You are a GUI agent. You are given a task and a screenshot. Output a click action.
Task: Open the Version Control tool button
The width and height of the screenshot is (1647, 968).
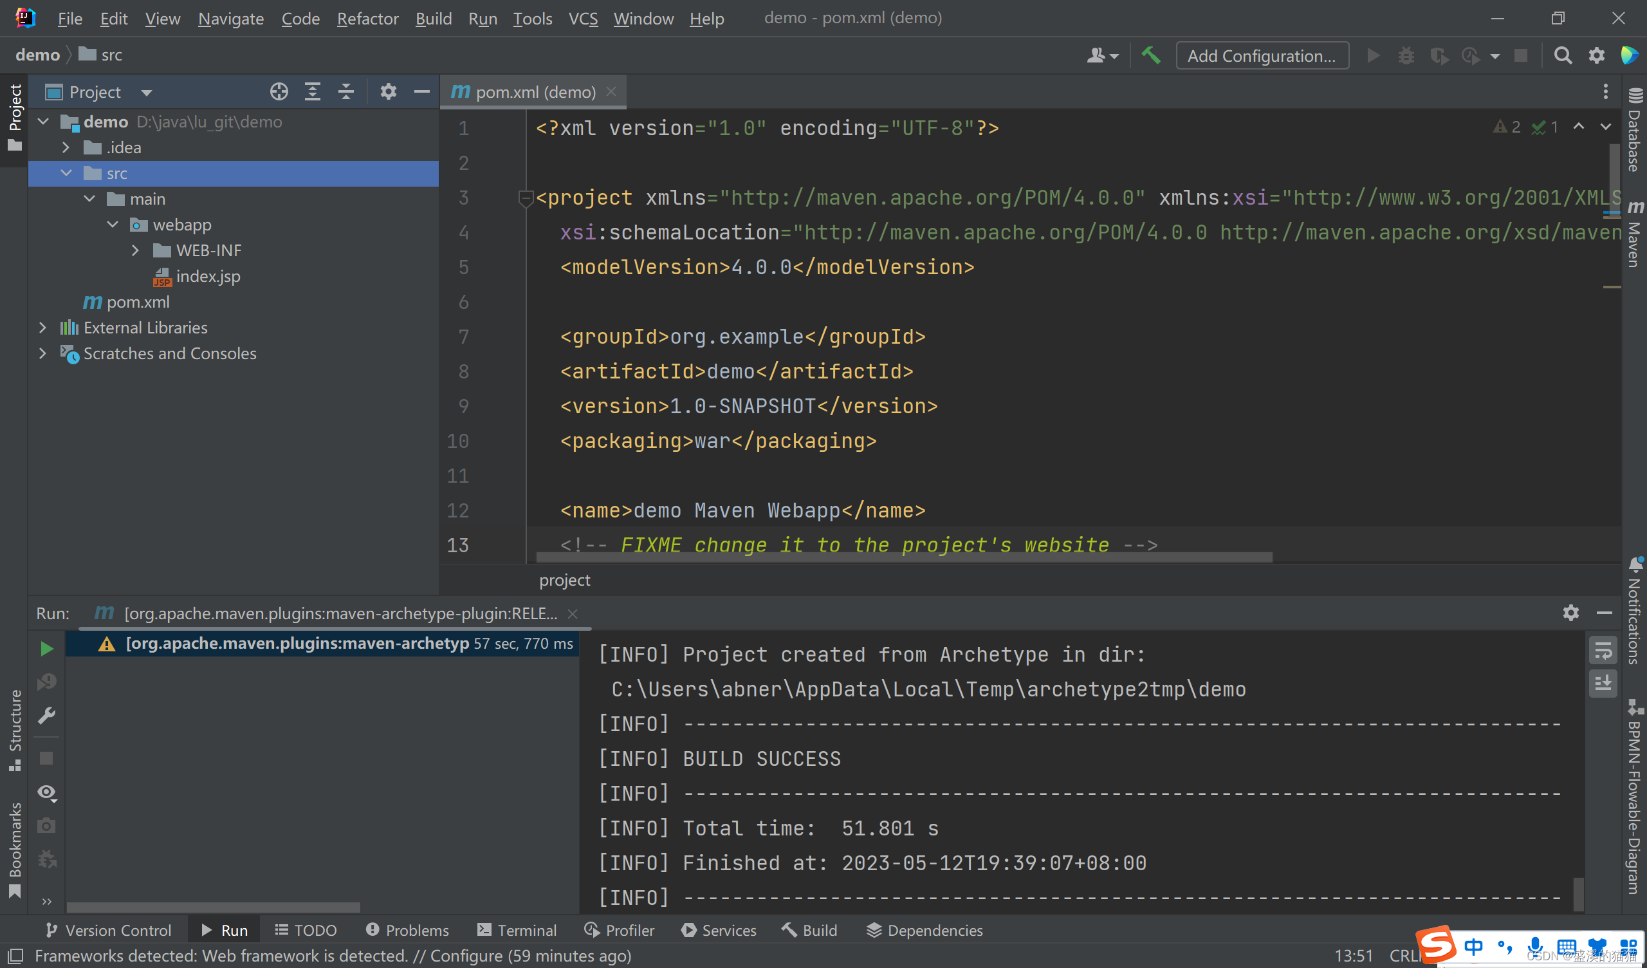point(108,929)
